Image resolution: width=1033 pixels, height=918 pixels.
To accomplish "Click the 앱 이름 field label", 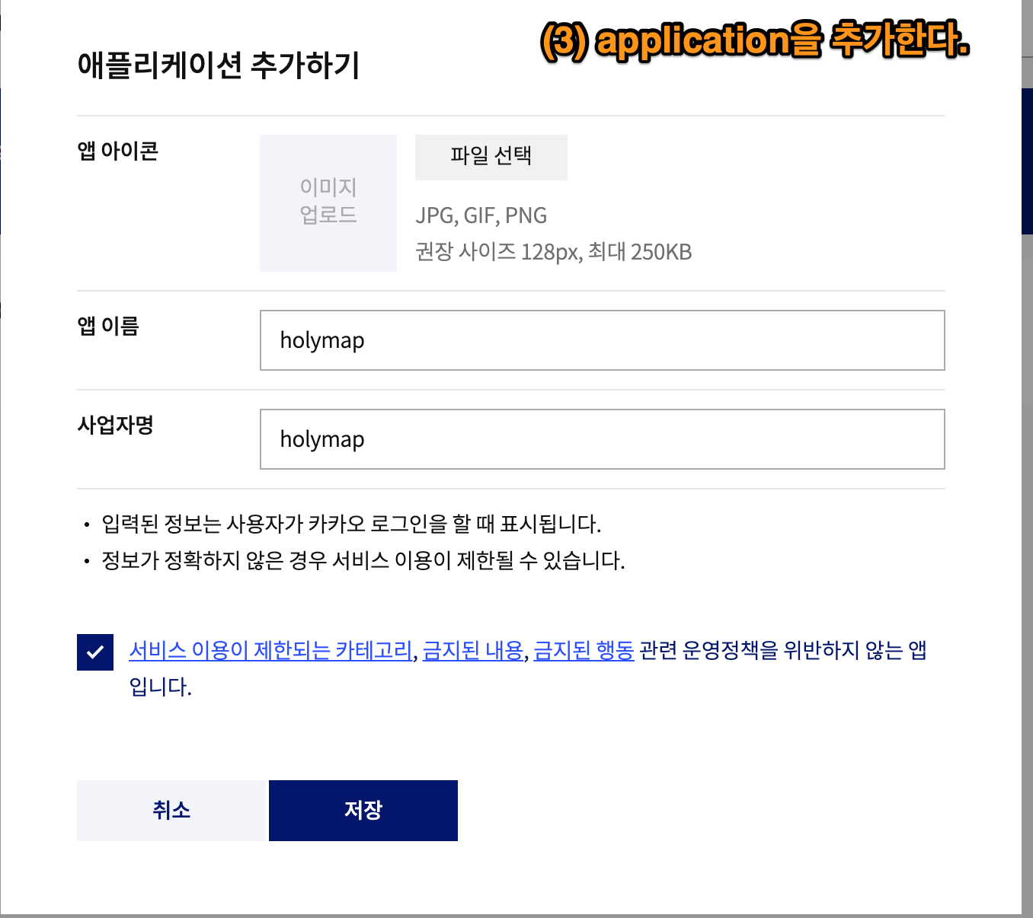I will coord(108,327).
